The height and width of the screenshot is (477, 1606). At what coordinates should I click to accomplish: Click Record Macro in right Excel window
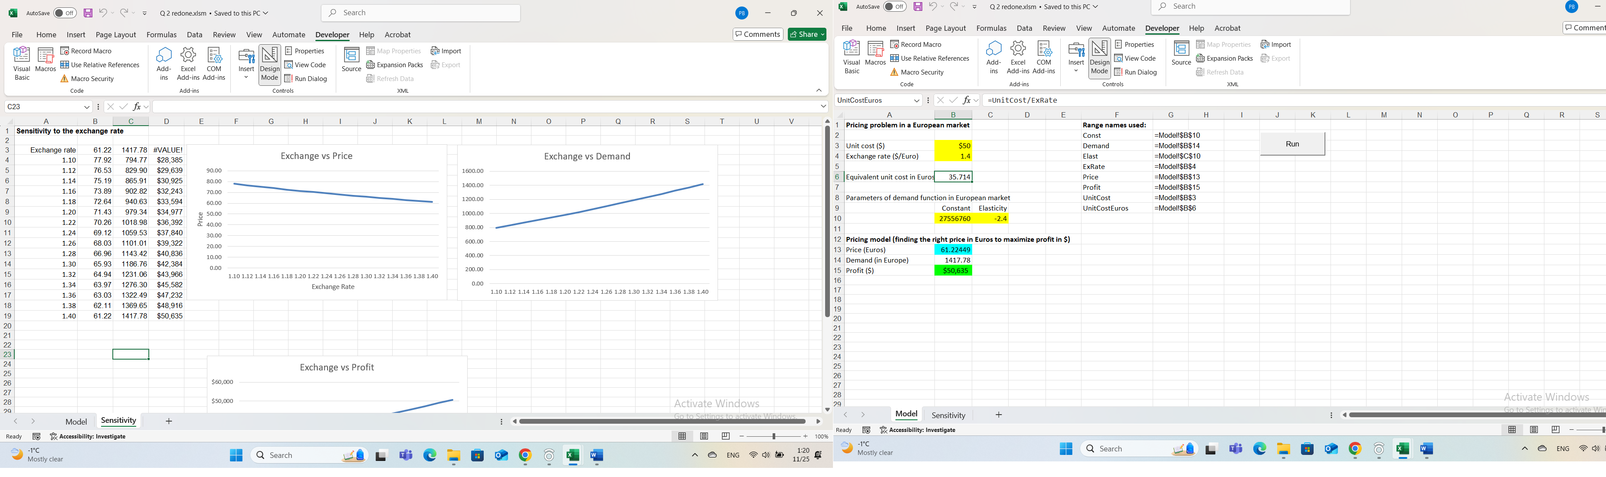coord(916,44)
